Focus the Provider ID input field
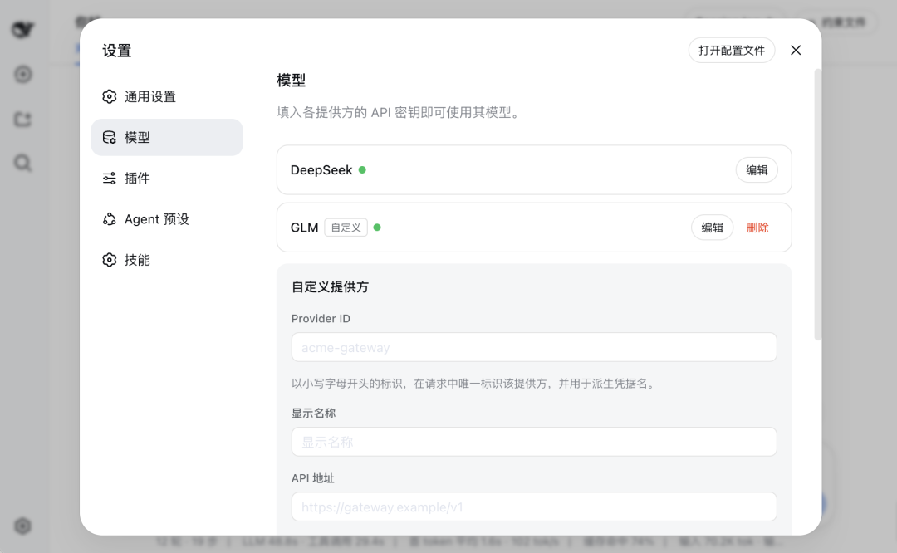897x553 pixels. tap(534, 347)
